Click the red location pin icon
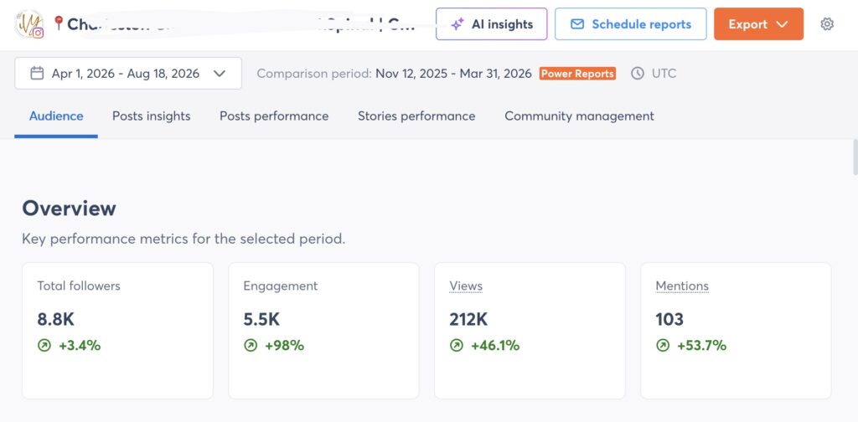Image resolution: width=858 pixels, height=422 pixels. (59, 23)
